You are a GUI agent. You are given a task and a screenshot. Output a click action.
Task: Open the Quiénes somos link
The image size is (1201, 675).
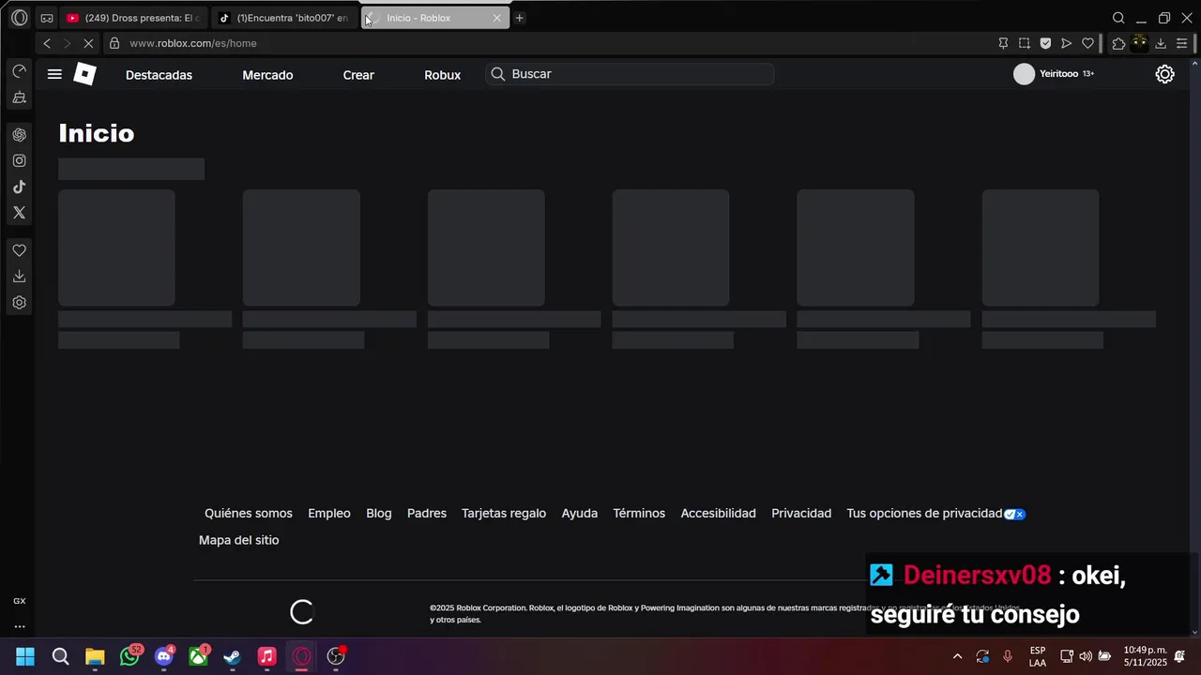(249, 514)
